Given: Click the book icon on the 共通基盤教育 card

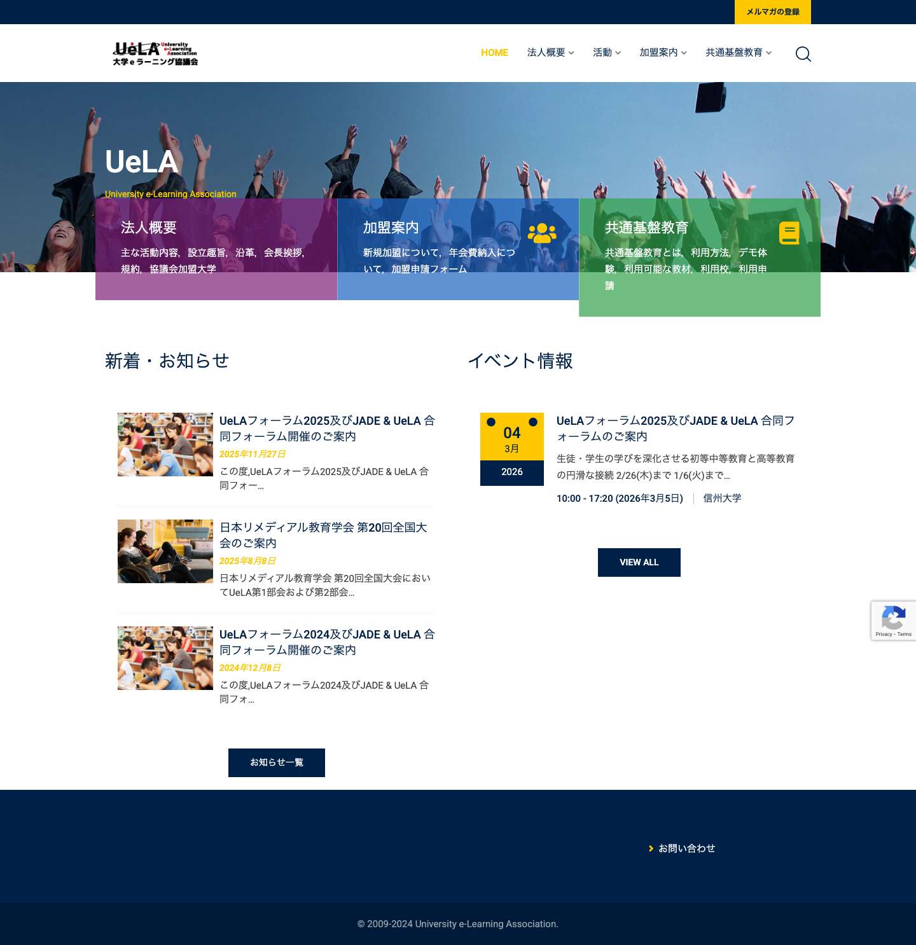Looking at the screenshot, I should [789, 233].
